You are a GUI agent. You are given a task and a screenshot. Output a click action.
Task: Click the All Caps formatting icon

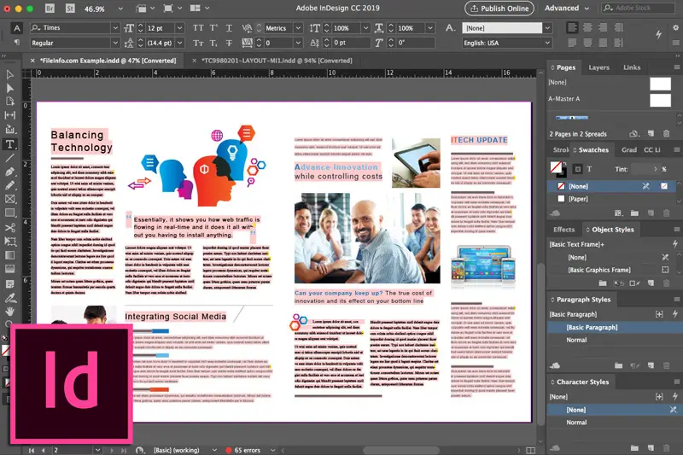197,27
